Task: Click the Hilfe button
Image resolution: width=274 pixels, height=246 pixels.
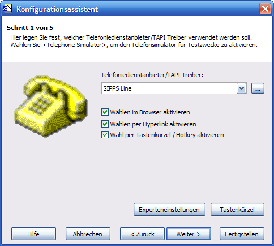Action: coord(33,234)
